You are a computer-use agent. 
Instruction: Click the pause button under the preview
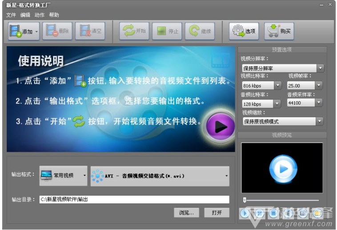point(259,213)
